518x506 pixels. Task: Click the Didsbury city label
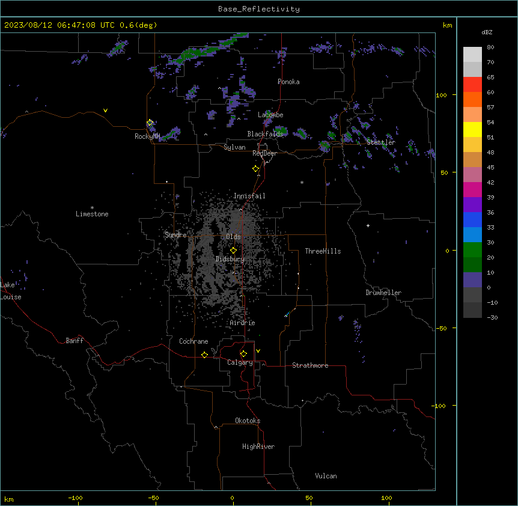coord(230,259)
